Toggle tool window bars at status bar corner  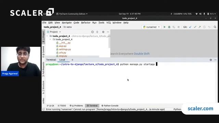(44, 109)
